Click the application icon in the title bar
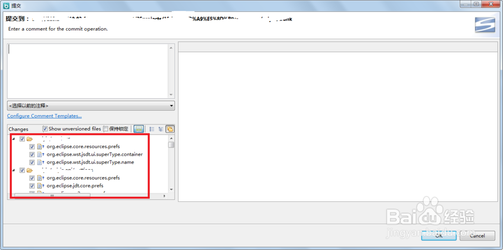The image size is (503, 250). (x=6, y=6)
